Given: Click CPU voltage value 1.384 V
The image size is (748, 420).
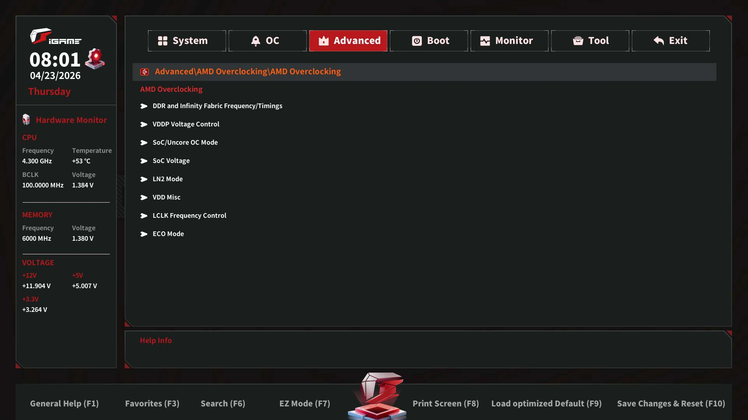Looking at the screenshot, I should coord(83,185).
